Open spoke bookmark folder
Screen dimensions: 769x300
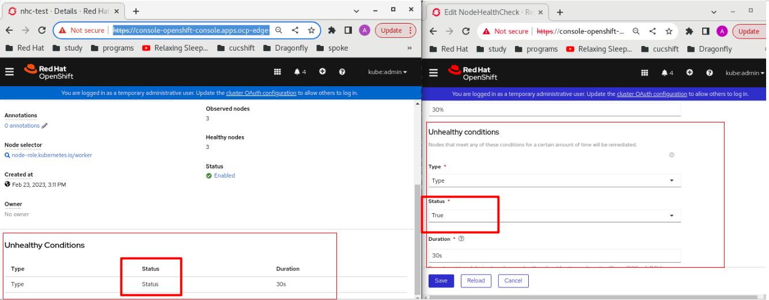(332, 48)
